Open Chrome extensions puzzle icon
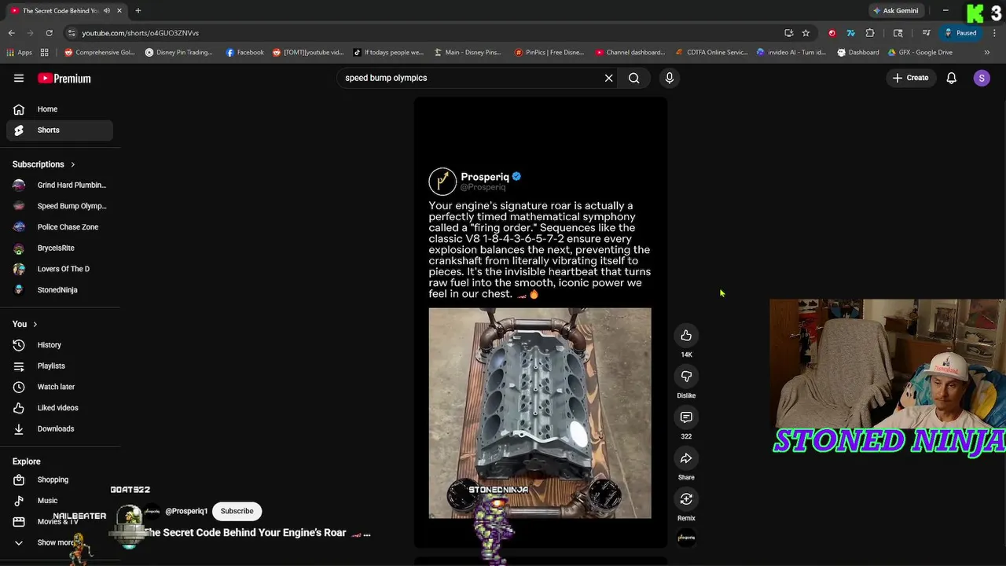Image resolution: width=1006 pixels, height=566 pixels. pos(870,33)
